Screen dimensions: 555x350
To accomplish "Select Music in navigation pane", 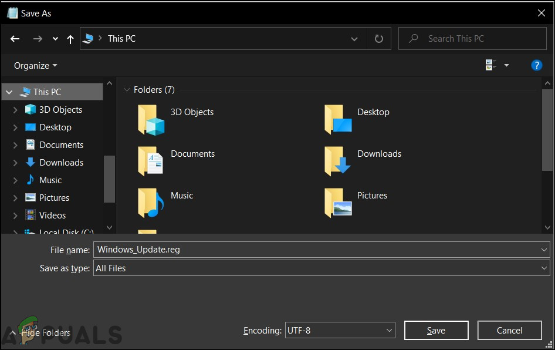I will (43, 180).
